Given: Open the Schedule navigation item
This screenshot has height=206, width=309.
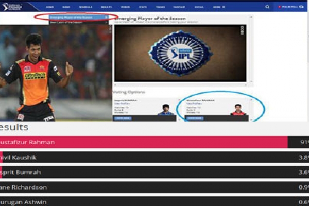Looking at the screenshot, I should [85, 7].
